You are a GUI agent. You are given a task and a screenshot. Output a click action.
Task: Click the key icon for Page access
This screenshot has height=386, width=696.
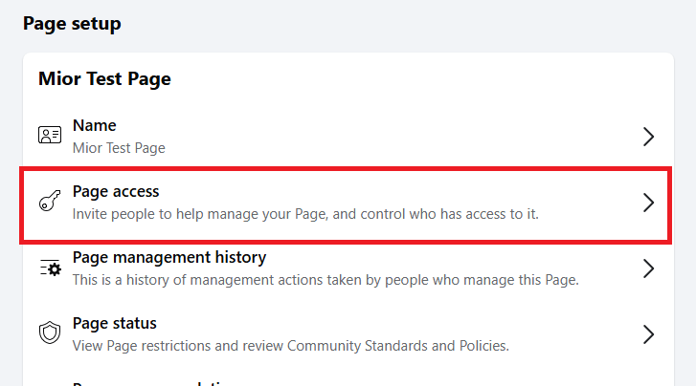pos(50,202)
